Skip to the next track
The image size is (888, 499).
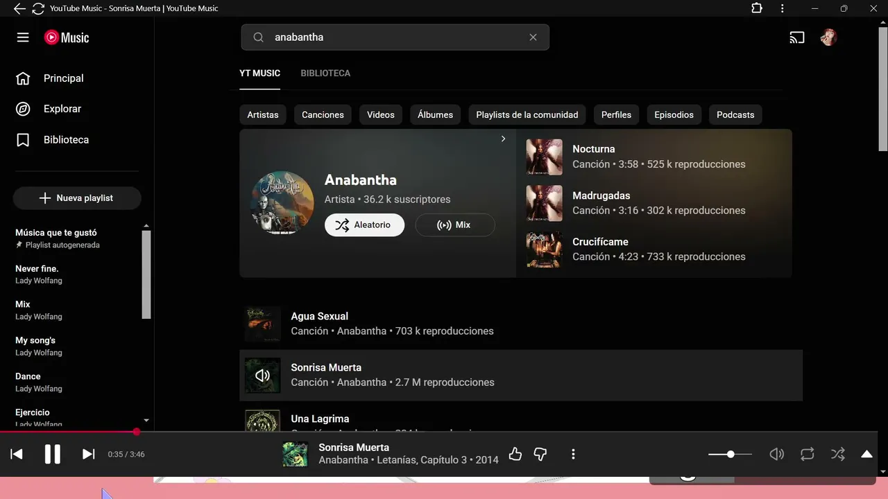tap(88, 454)
